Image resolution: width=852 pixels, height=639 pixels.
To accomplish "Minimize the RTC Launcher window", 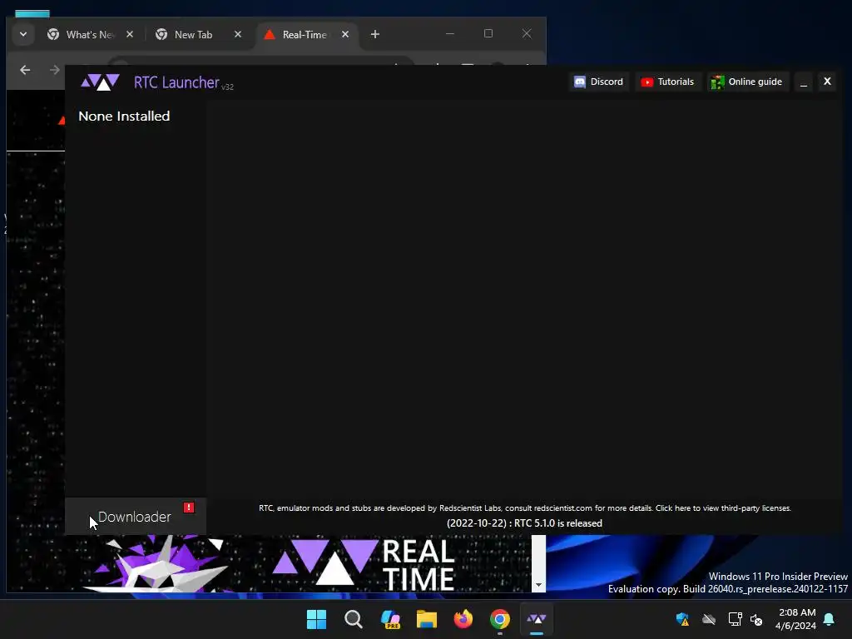I will point(804,82).
